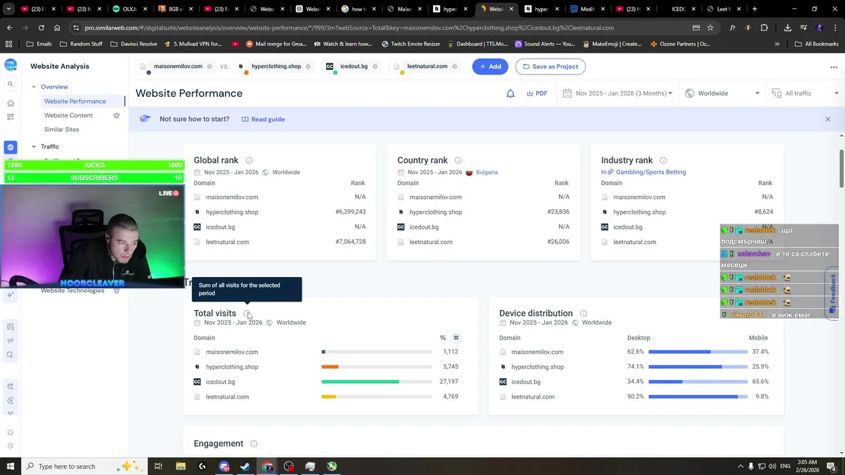845x475 pixels.
Task: Open the All traffic dropdown
Action: click(805, 94)
